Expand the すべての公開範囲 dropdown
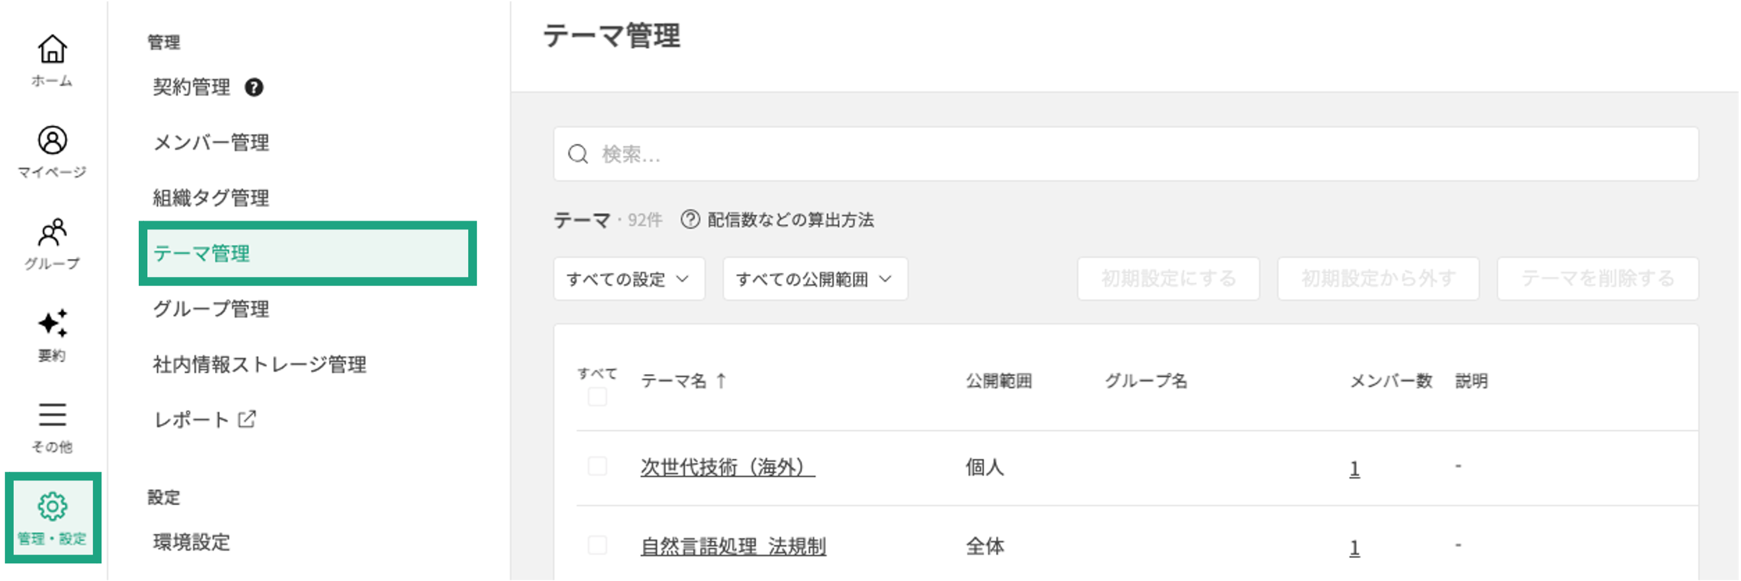The height and width of the screenshot is (581, 1741). coord(814,279)
